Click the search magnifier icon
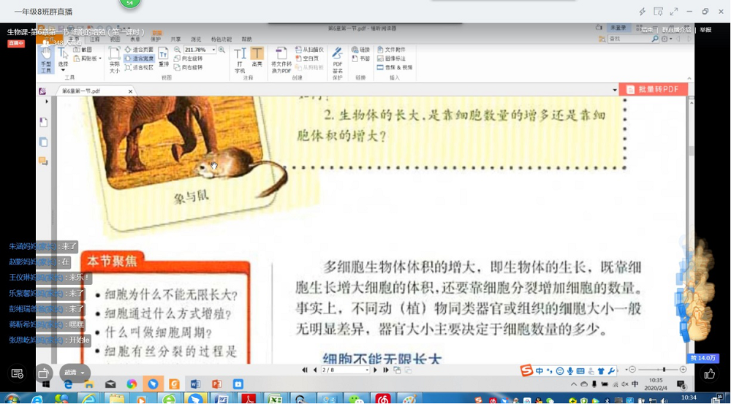 pyautogui.click(x=654, y=39)
